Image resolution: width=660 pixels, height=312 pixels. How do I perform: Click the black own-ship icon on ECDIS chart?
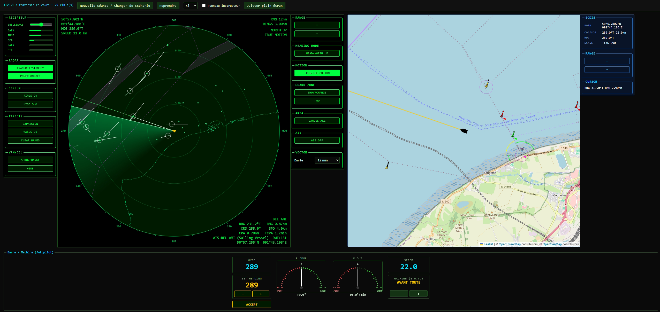click(464, 131)
